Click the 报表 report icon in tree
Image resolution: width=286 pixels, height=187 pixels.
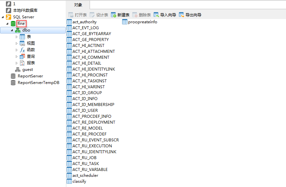(x=22, y=63)
